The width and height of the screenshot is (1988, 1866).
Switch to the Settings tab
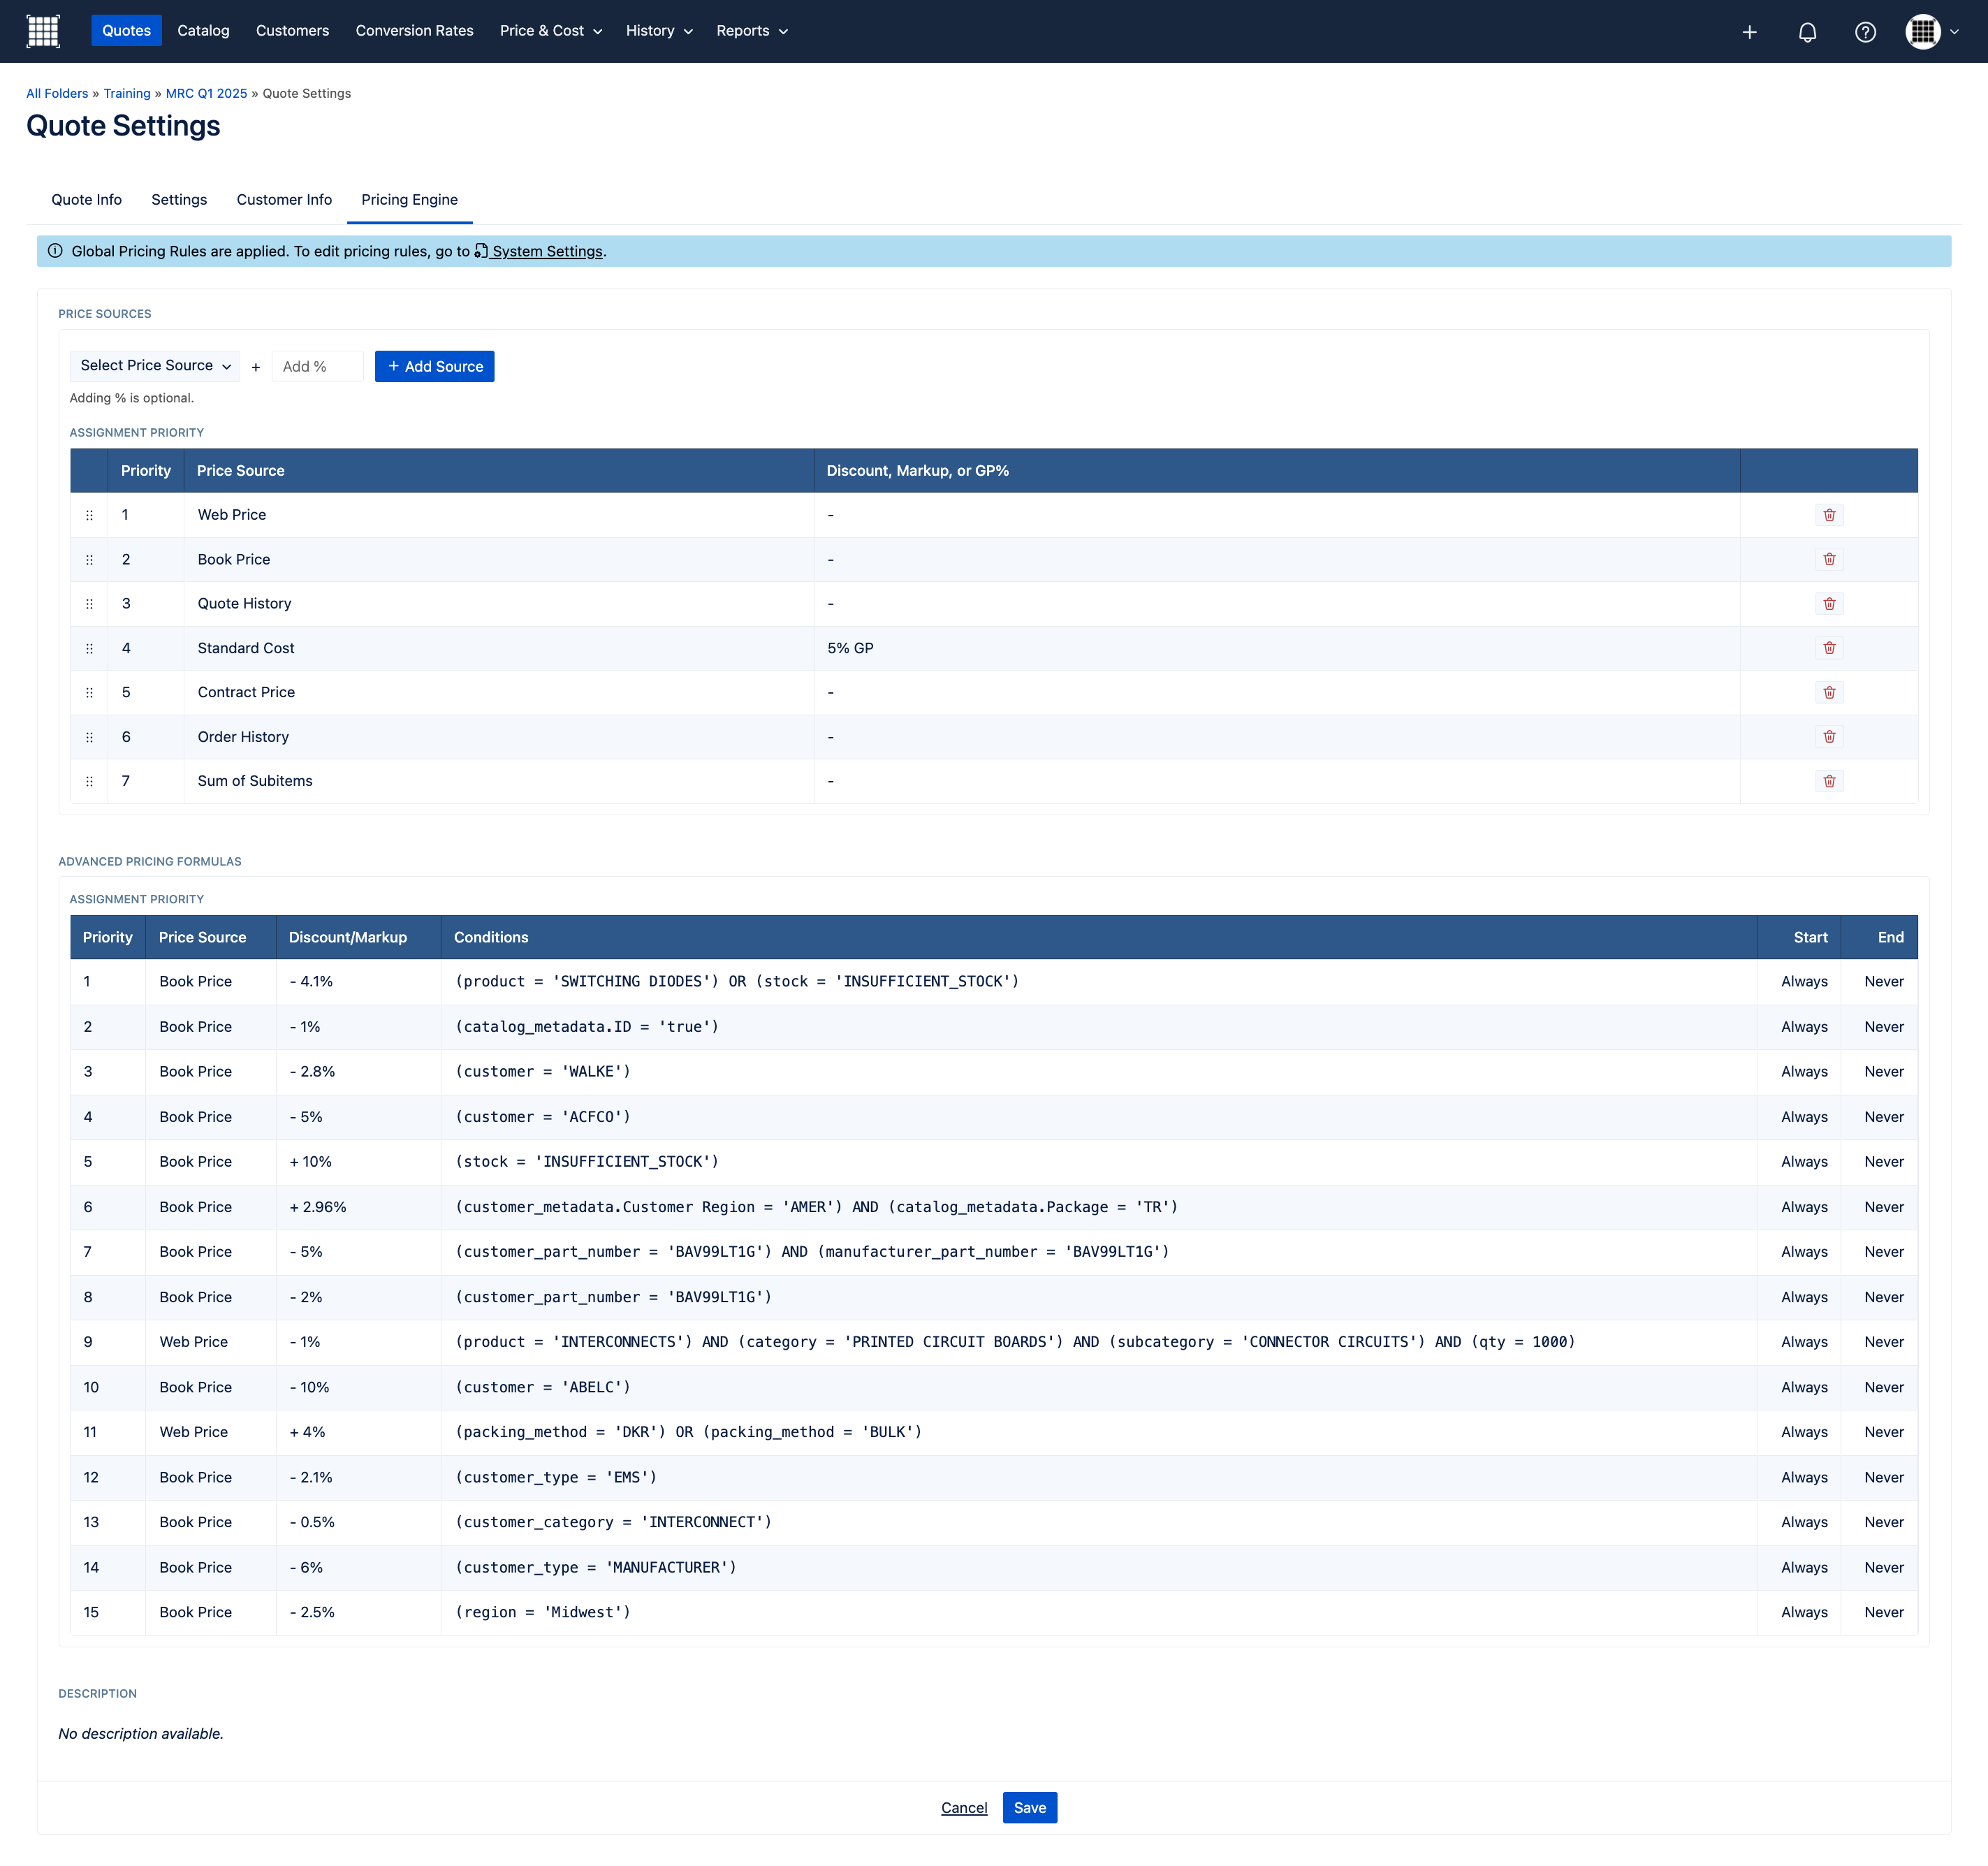(179, 200)
